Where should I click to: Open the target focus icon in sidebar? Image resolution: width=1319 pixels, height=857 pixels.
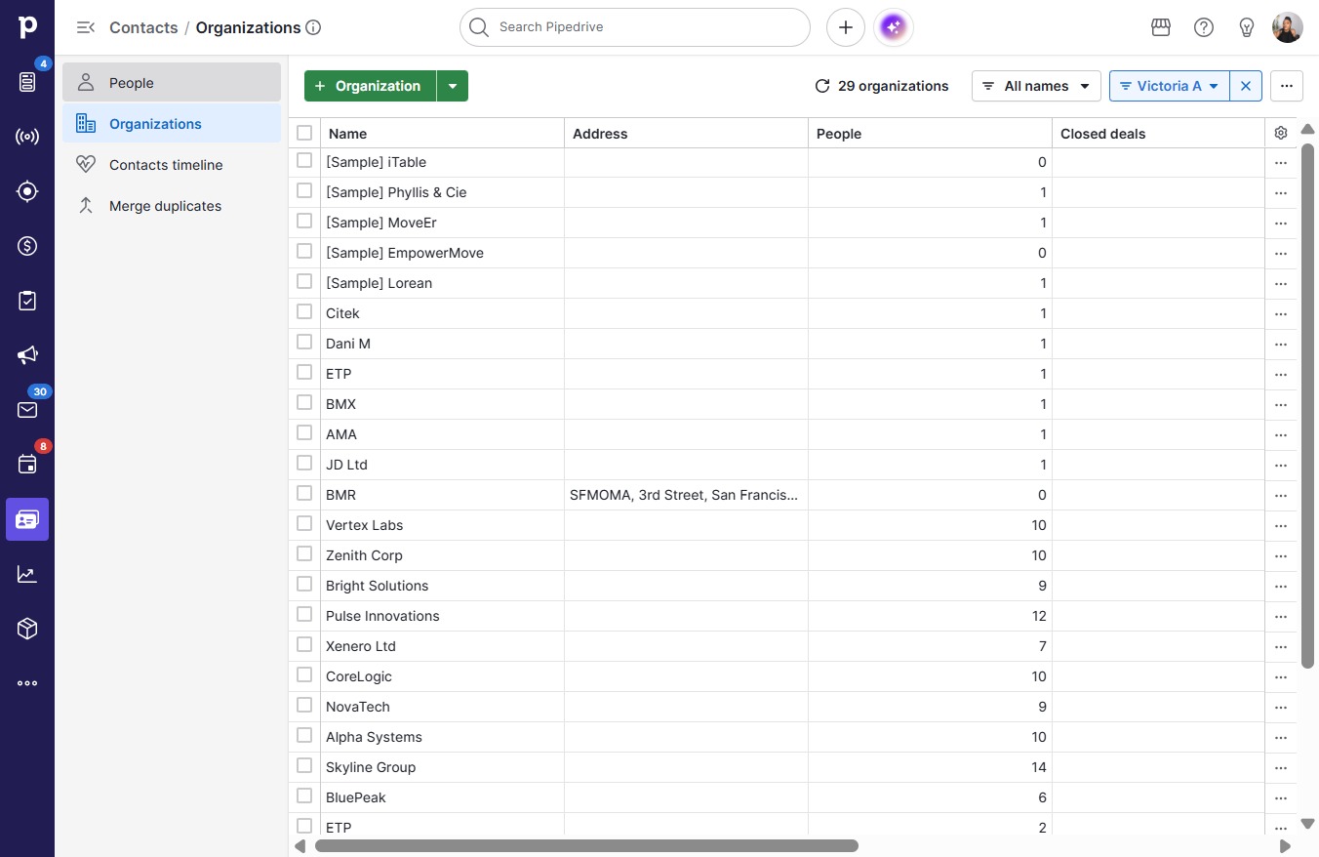[27, 191]
